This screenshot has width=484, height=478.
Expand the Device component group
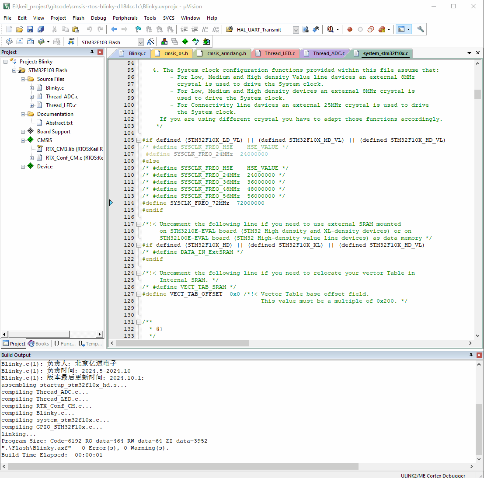click(23, 167)
